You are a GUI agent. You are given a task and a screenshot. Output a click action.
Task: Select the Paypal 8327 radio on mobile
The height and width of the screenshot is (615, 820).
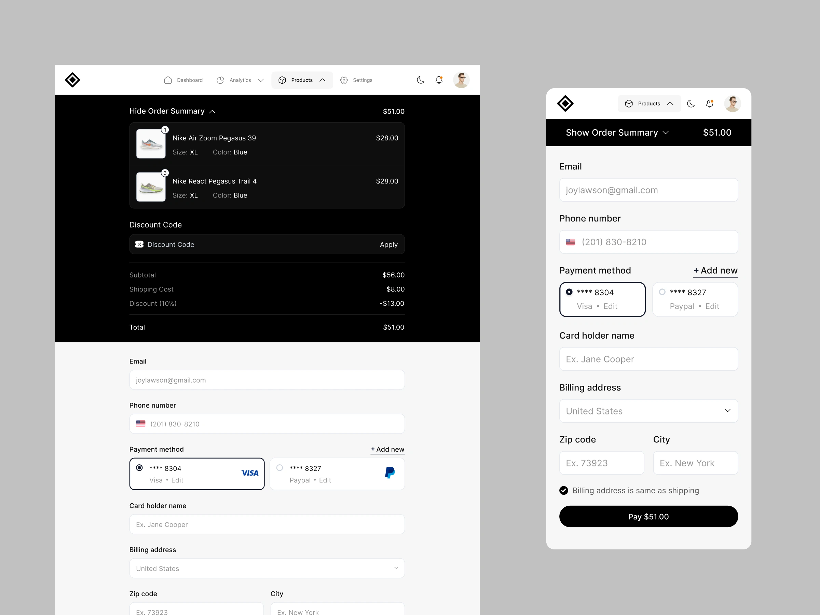[x=662, y=292]
